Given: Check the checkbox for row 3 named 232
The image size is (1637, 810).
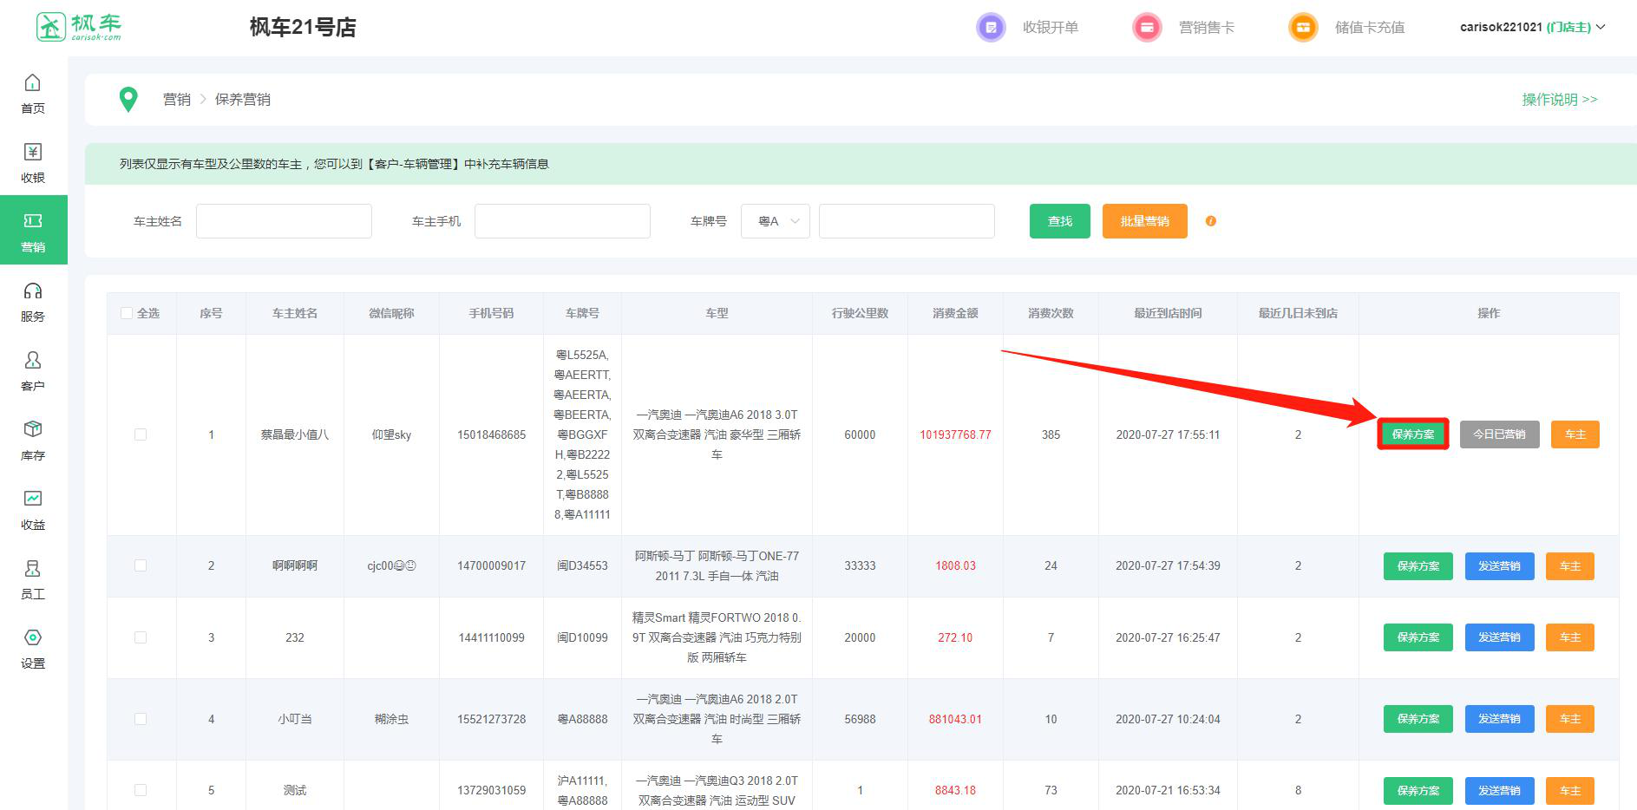Looking at the screenshot, I should tap(141, 637).
